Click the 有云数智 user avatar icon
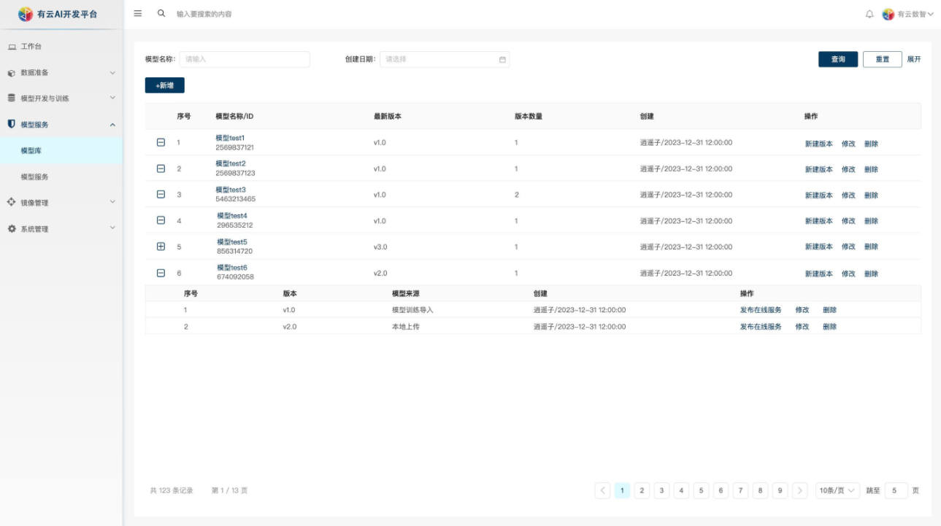941x526 pixels. 888,14
